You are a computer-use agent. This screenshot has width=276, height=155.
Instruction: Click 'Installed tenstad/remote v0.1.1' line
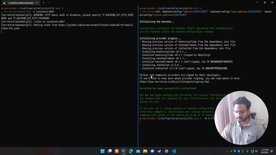pyautogui.click(x=186, y=62)
